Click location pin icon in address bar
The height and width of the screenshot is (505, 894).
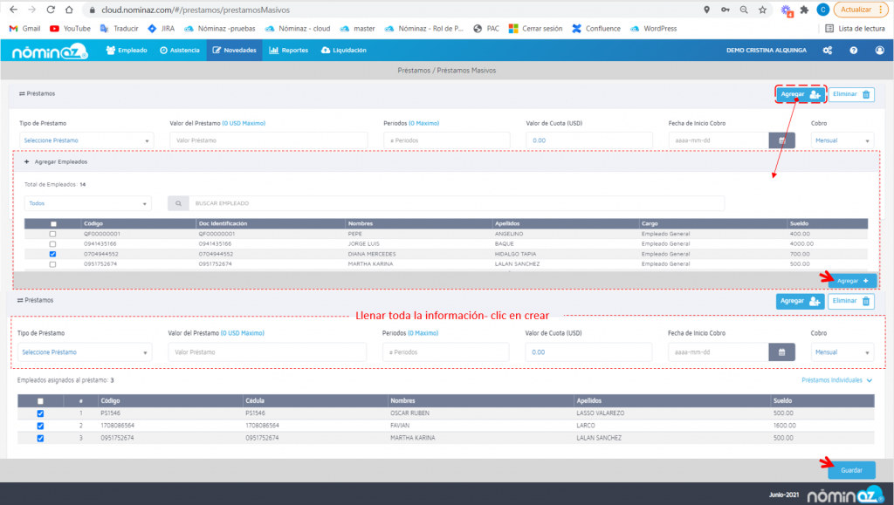click(x=706, y=10)
